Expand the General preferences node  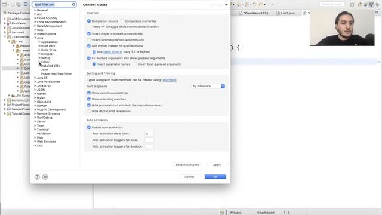[x=35, y=10]
